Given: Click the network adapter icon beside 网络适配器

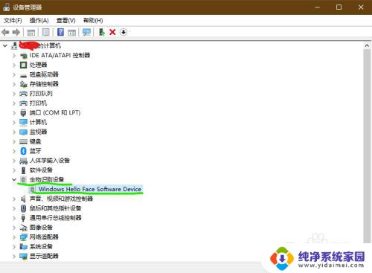Looking at the screenshot, I should click(x=23, y=237).
